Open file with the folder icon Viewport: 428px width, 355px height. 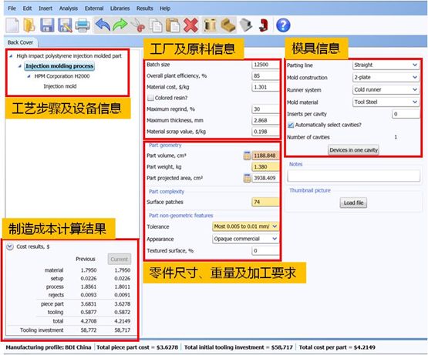click(29, 25)
